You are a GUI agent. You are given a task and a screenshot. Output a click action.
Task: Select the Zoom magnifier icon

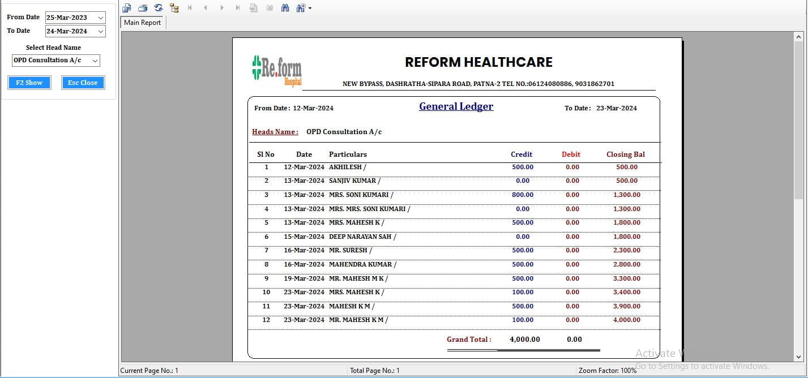(301, 7)
